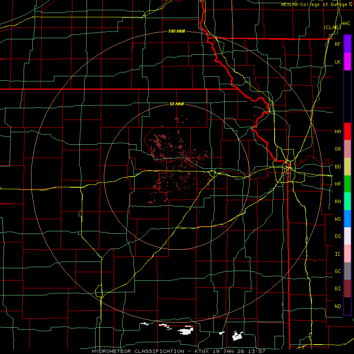Click the "ND" legend label

pos(337,306)
